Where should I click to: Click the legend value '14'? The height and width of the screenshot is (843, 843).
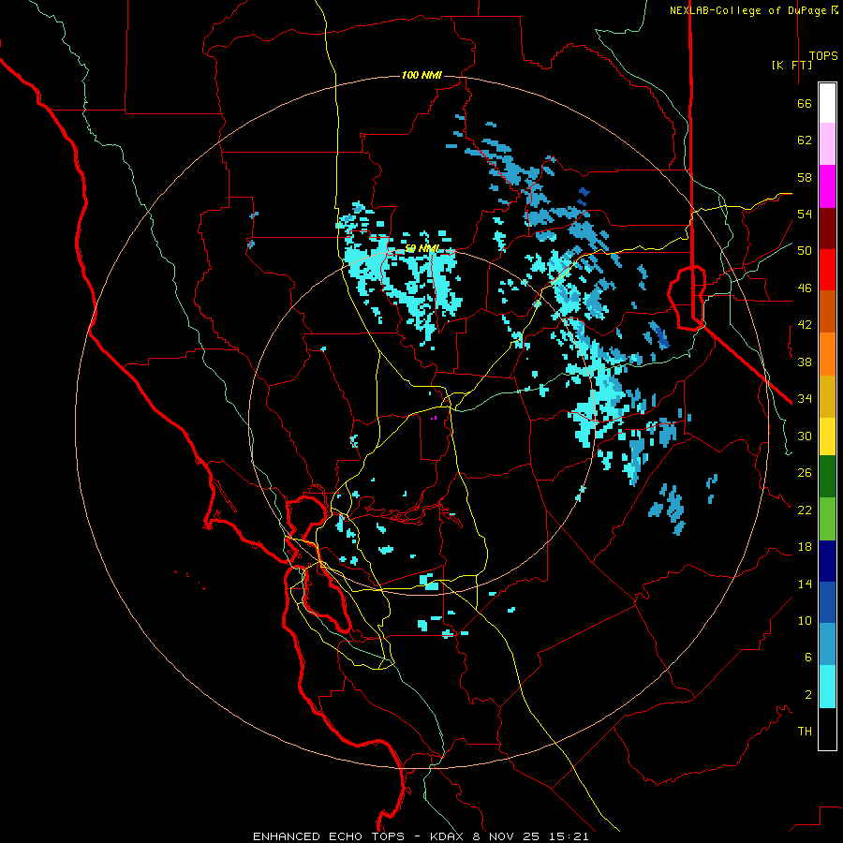click(805, 584)
